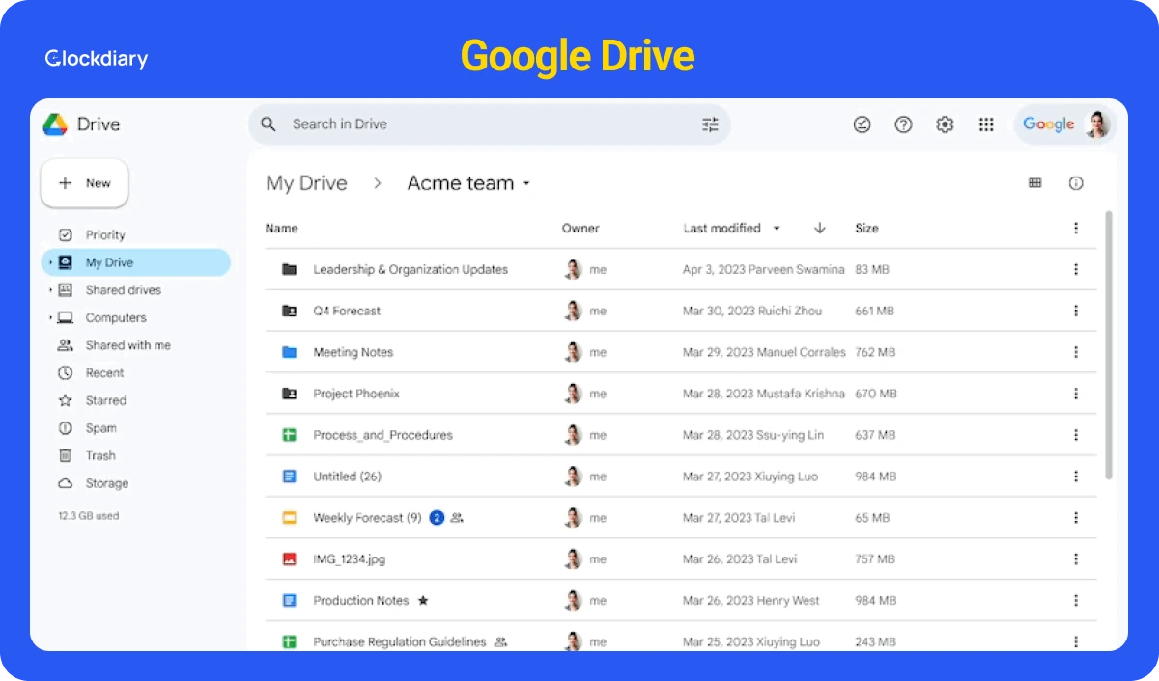This screenshot has width=1159, height=681.
Task: Click the account profile avatar
Action: point(1097,124)
